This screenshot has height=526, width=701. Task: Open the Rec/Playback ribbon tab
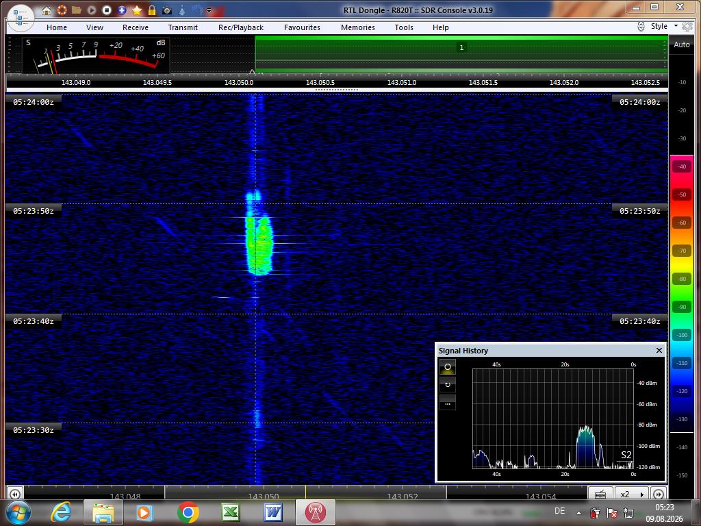tap(241, 27)
